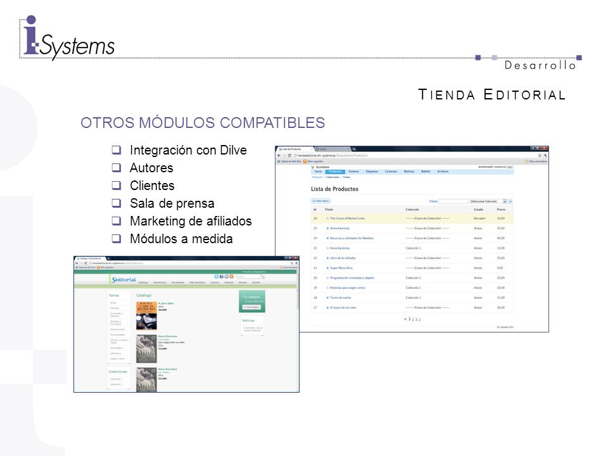Click bookmark star in store browser window
The width and height of the screenshot is (608, 456).
(x=291, y=263)
